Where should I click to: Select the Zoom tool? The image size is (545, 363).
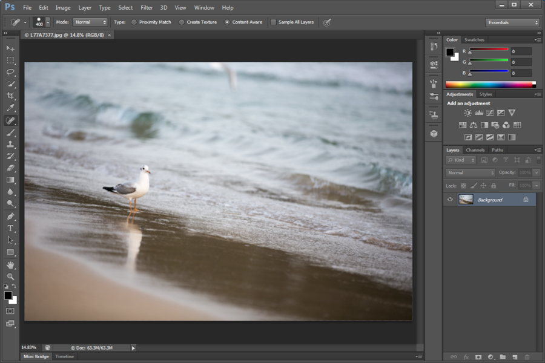(10, 277)
